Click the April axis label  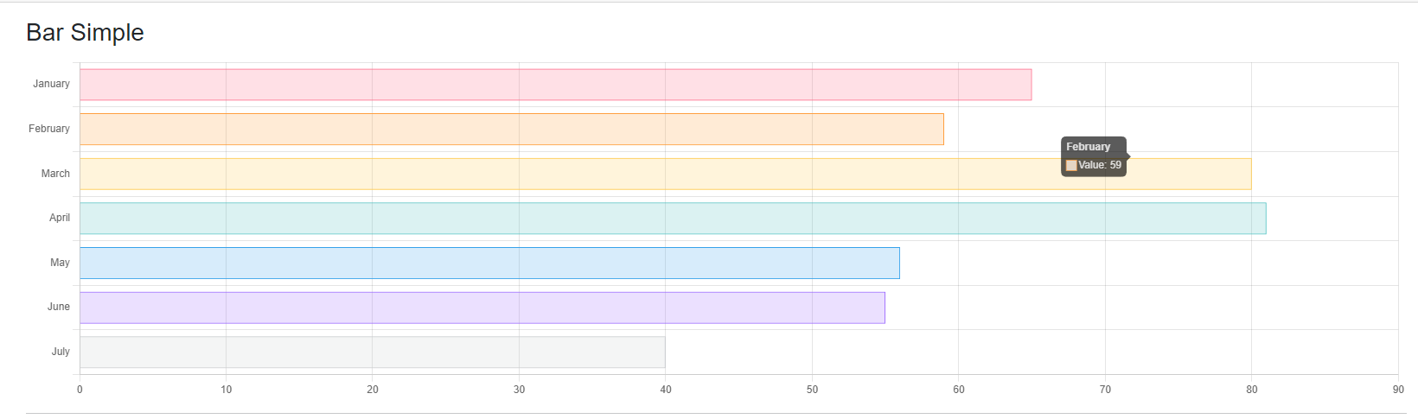pyautogui.click(x=60, y=218)
